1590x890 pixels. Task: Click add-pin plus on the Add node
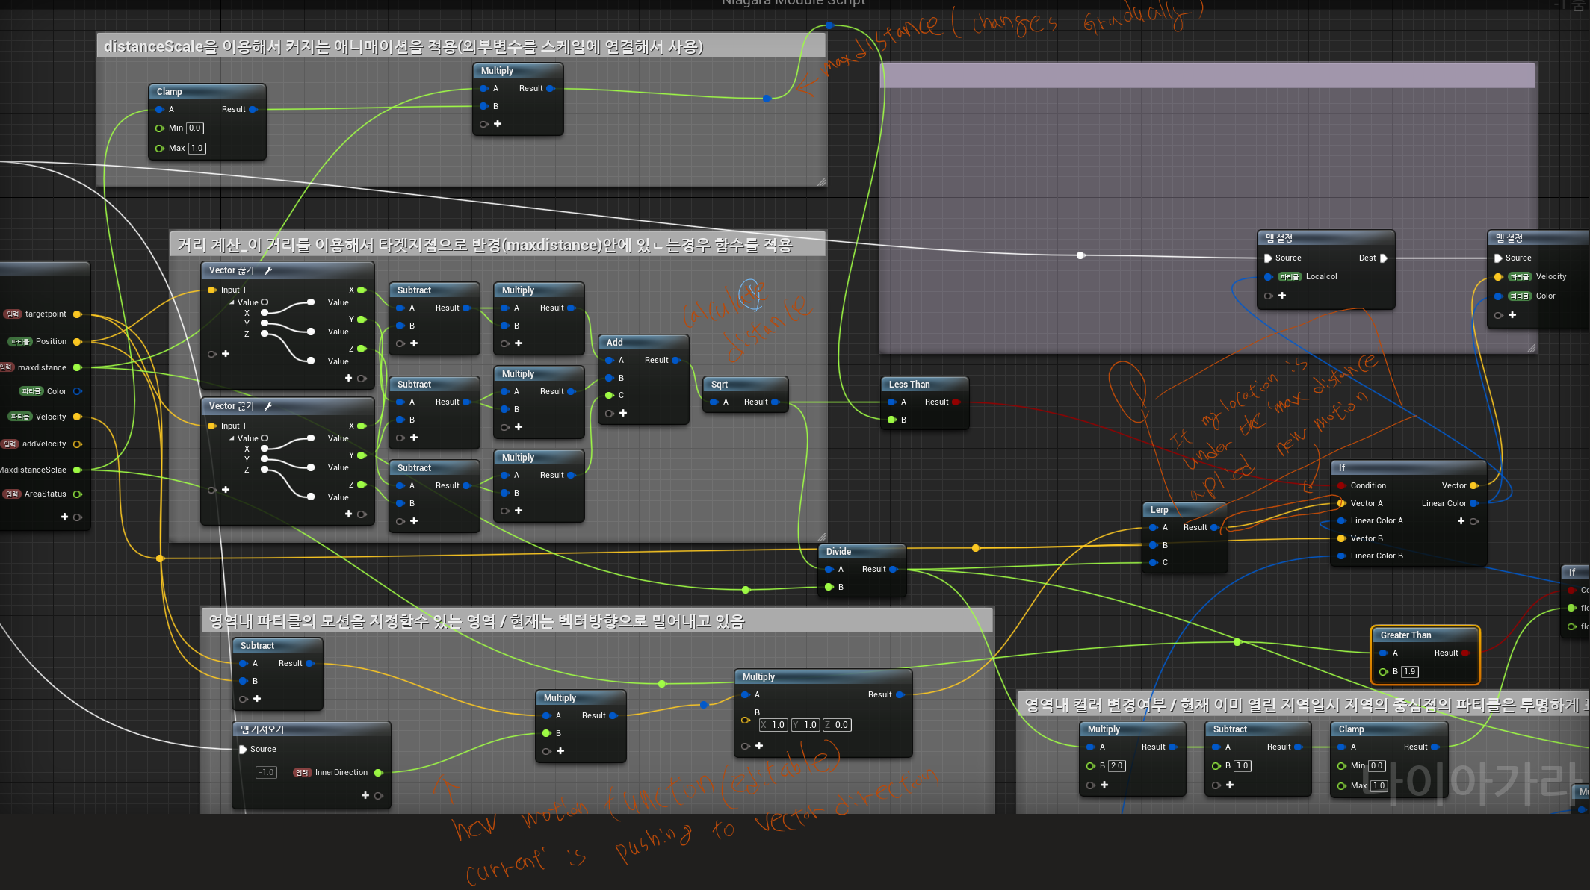click(x=623, y=413)
